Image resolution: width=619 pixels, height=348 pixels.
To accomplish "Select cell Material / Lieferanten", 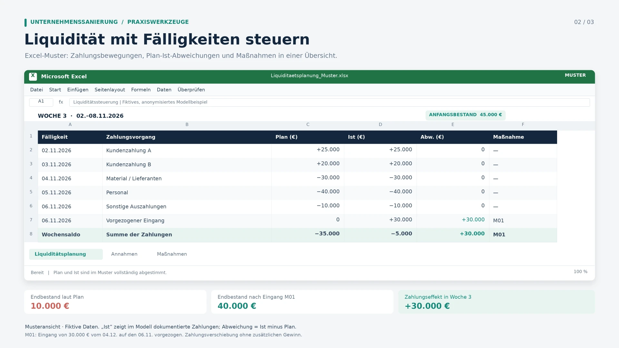I will tap(187, 179).
